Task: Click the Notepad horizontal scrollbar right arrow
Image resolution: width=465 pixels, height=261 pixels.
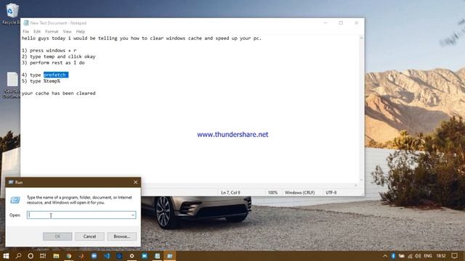Action: coord(356,186)
